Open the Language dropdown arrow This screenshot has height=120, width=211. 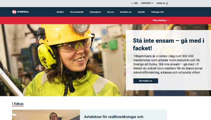tap(152, 3)
